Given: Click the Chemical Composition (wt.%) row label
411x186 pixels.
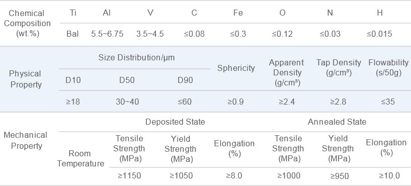Looking at the screenshot, I should tap(27, 23).
